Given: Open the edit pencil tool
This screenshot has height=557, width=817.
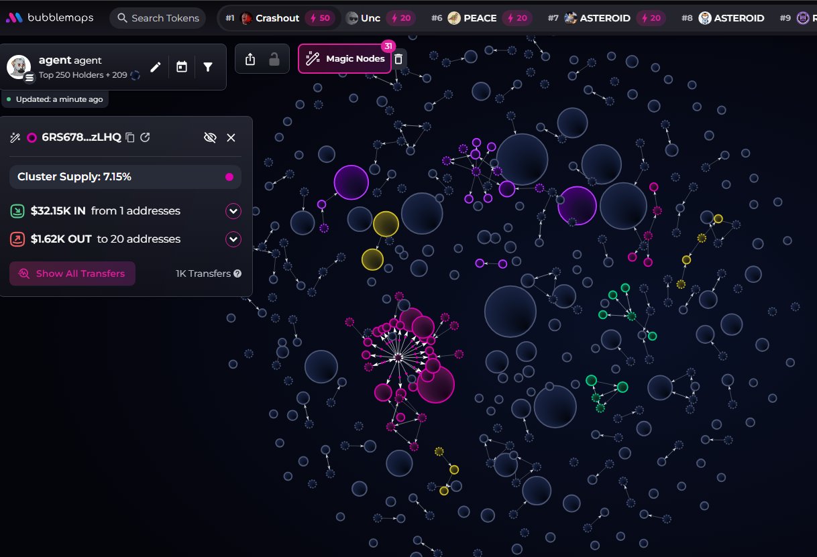Looking at the screenshot, I should (x=156, y=67).
